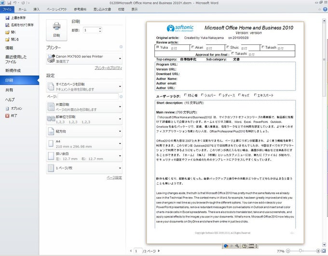Click the printer info circle icon
328x256 pixels.
pyautogui.click(x=121, y=47)
